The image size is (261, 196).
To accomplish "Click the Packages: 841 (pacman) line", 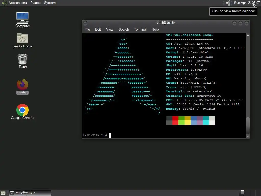I will tap(188, 61).
